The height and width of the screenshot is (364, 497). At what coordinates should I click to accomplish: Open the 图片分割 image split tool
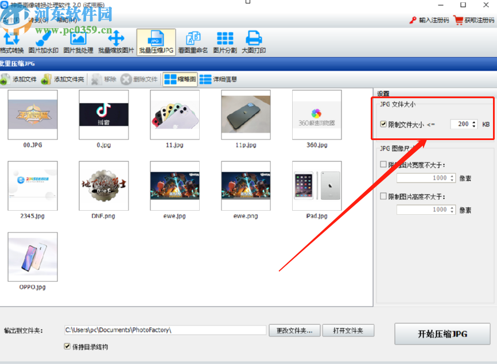[225, 42]
